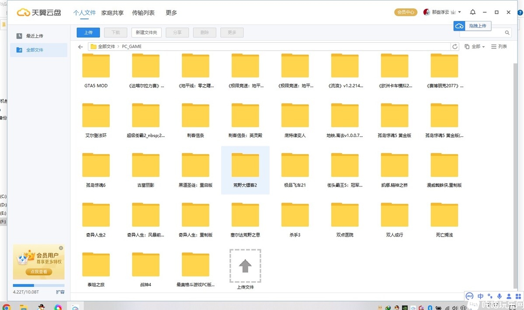This screenshot has width=524, height=310.
Task: Open the 全部 filter dropdown
Action: 475,47
